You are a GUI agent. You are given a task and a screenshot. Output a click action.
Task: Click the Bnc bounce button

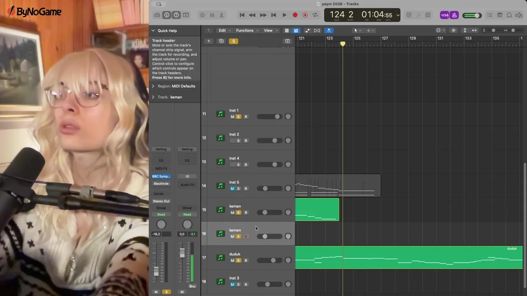(192, 286)
